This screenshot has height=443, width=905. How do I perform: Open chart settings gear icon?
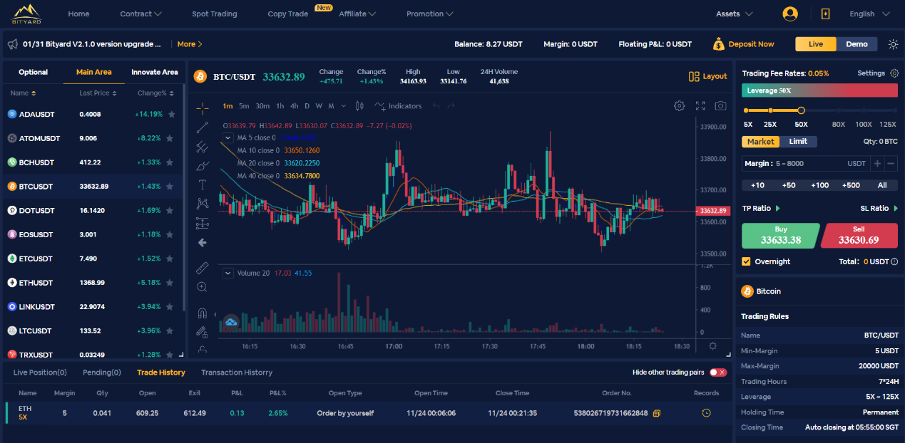click(680, 105)
